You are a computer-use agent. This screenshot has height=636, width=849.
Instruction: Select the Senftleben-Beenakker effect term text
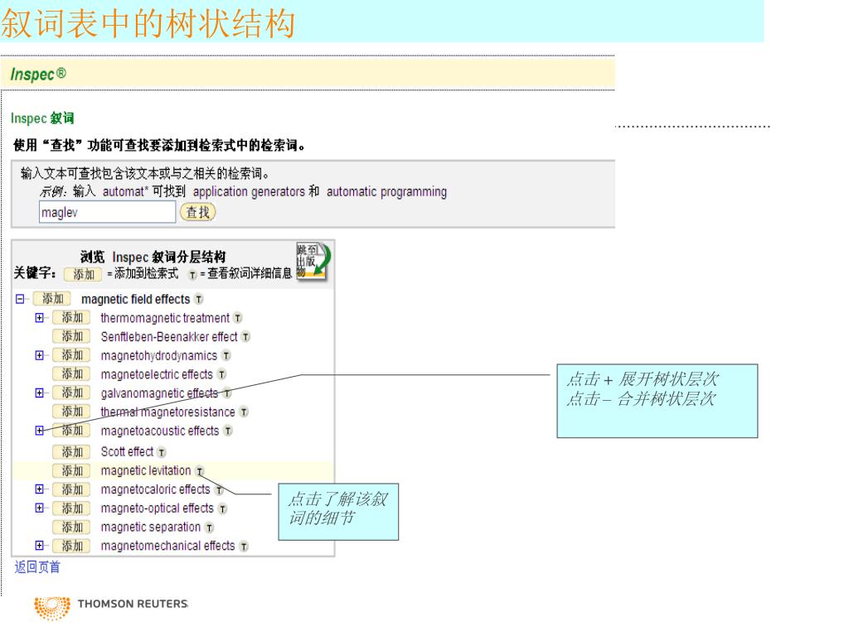[x=169, y=336]
